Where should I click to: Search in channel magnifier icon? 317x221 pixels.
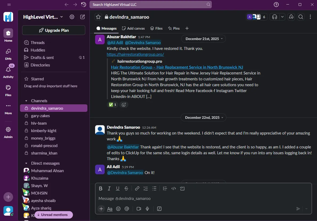(x=301, y=17)
